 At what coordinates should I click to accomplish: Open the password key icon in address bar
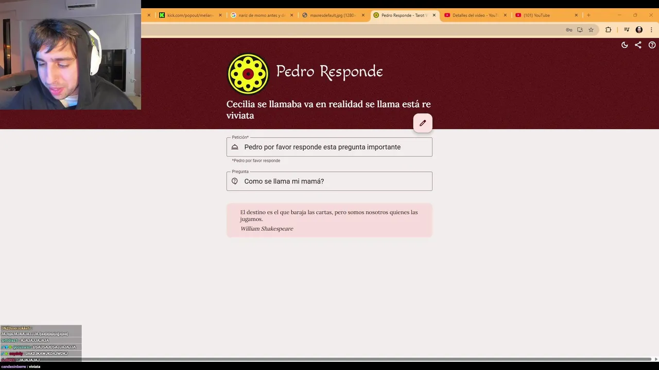(x=569, y=30)
